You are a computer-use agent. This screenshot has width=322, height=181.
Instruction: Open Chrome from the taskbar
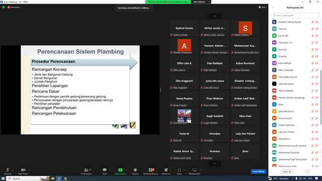point(65,178)
